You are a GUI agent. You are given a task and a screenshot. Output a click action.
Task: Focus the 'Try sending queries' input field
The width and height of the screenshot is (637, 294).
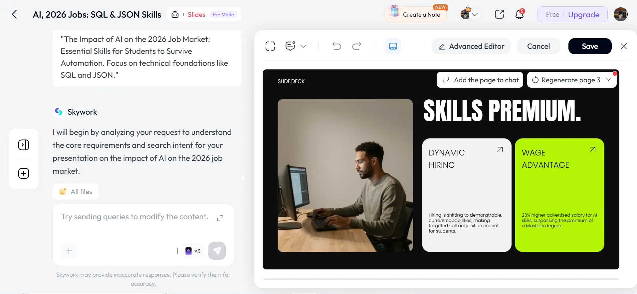[134, 217]
